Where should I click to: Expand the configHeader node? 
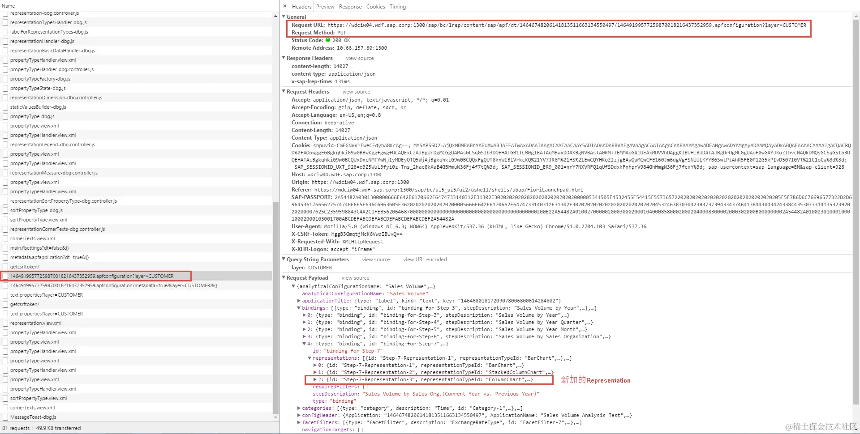click(299, 415)
